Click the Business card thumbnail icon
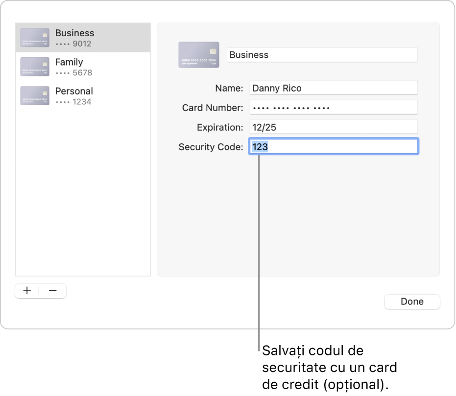The height and width of the screenshot is (396, 456). click(34, 37)
